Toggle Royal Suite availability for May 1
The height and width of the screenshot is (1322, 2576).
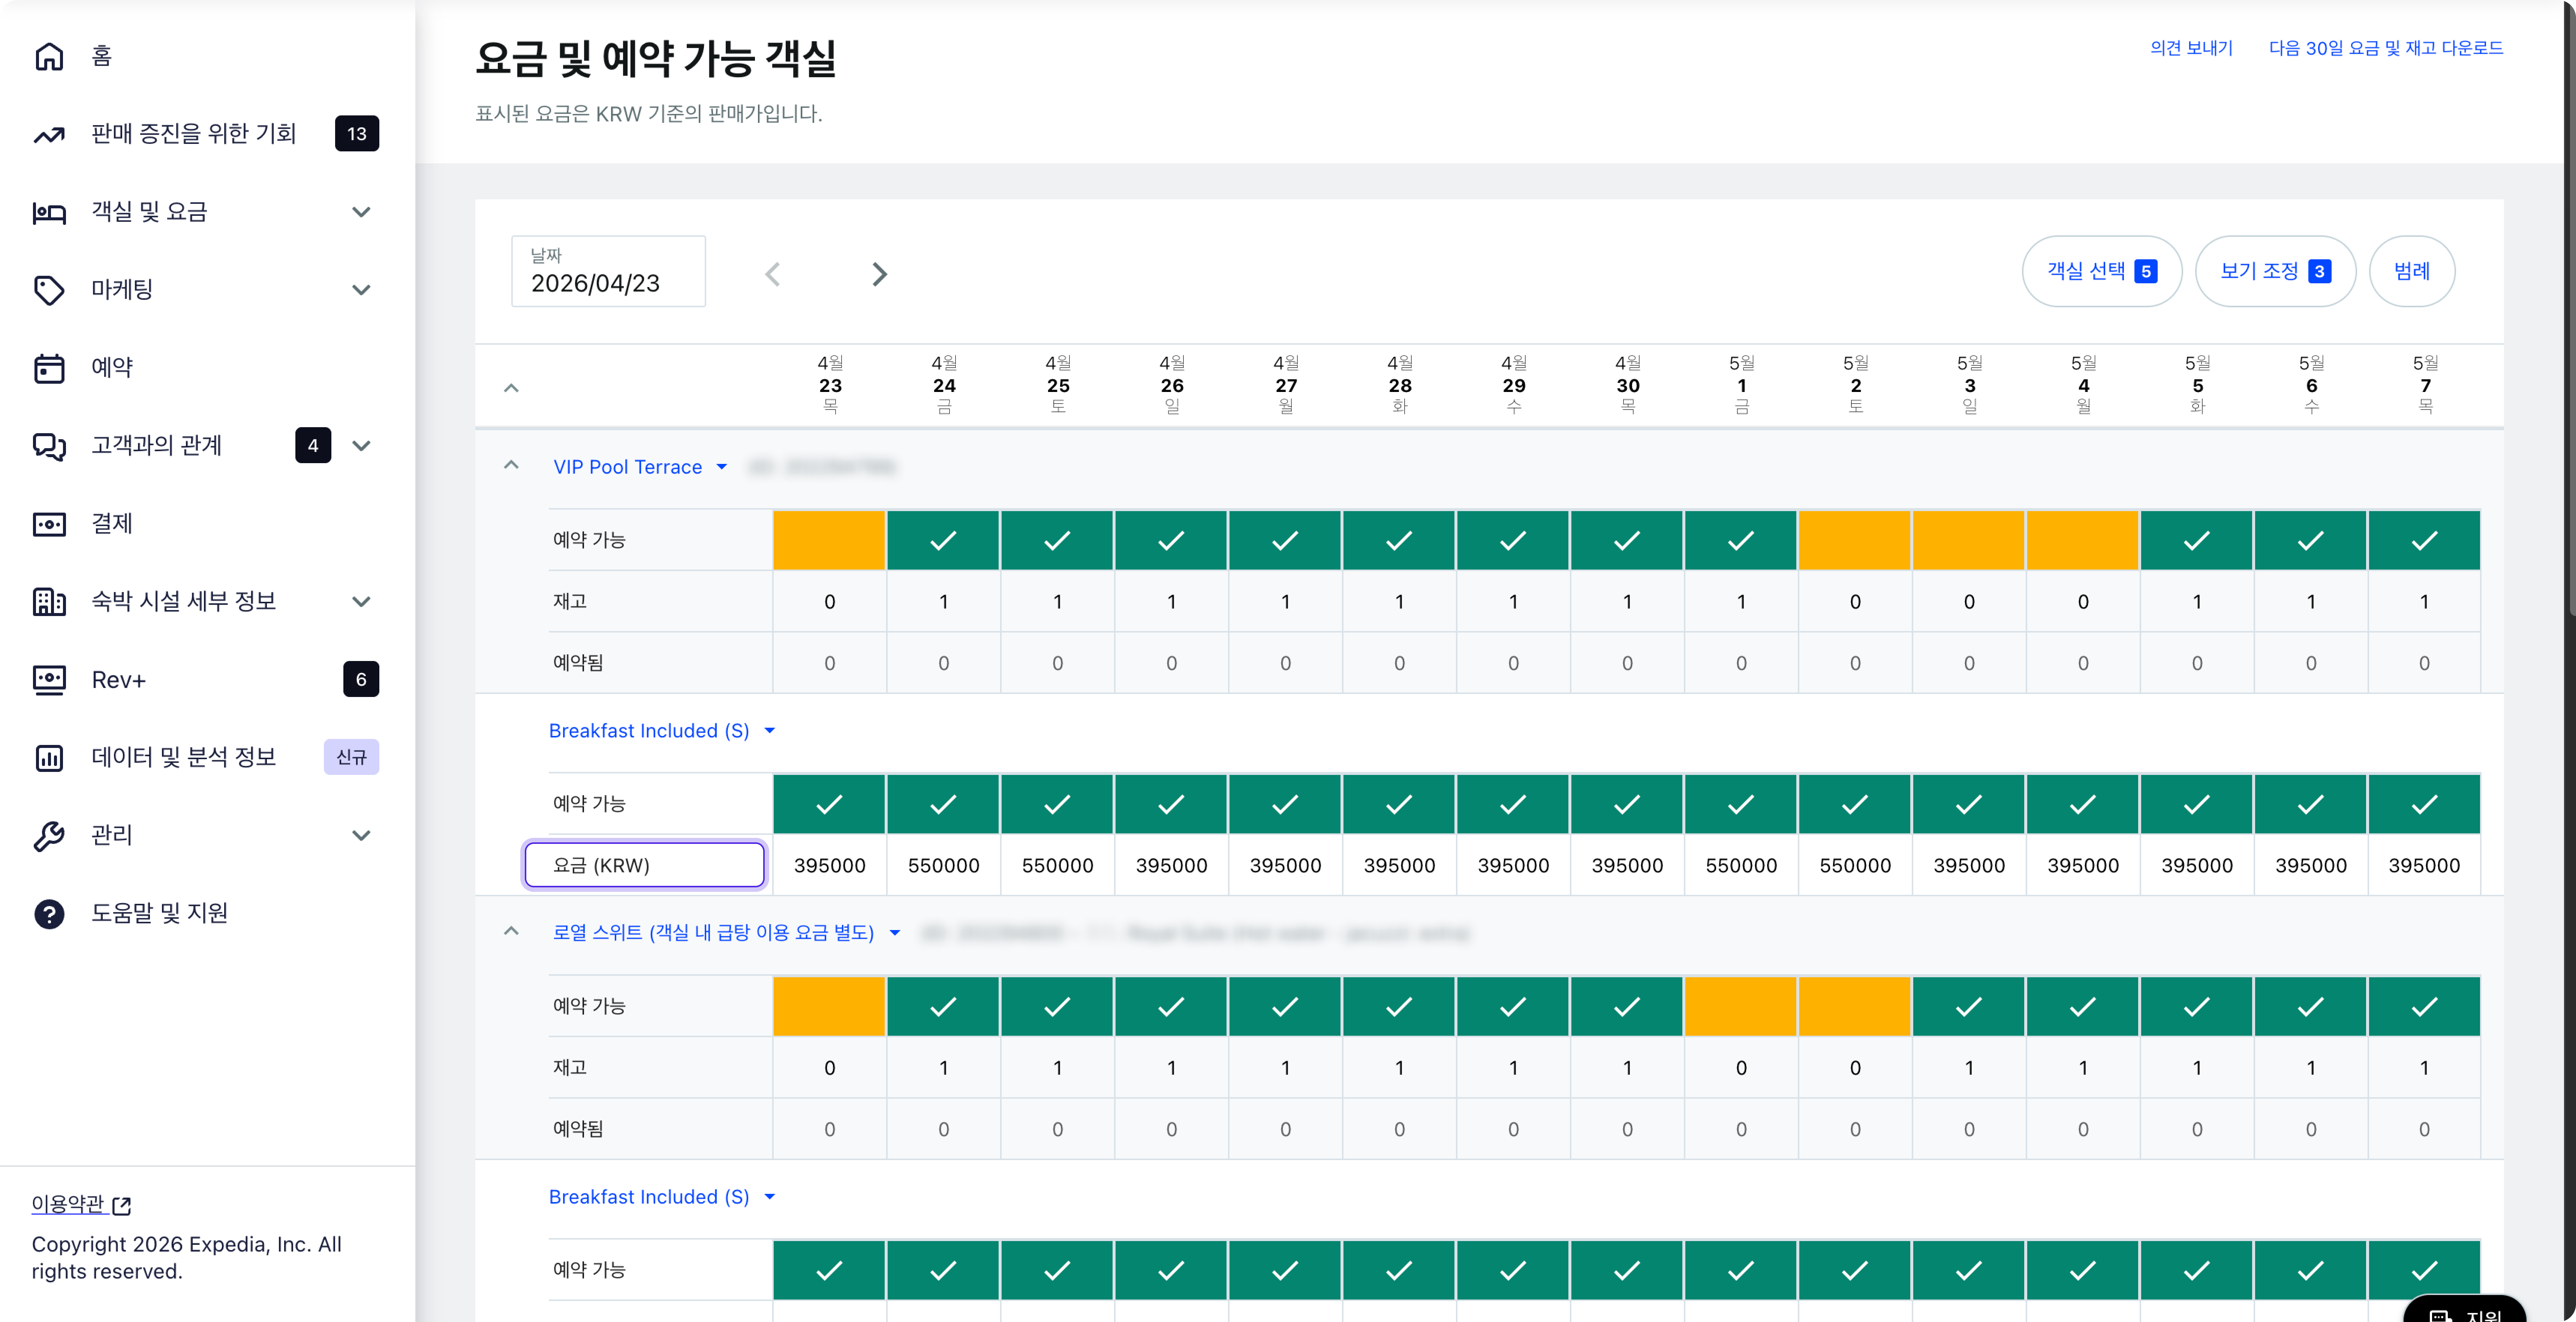[x=1741, y=1007]
